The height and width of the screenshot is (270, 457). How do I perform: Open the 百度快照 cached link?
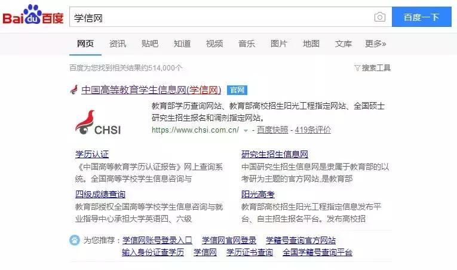(x=272, y=130)
